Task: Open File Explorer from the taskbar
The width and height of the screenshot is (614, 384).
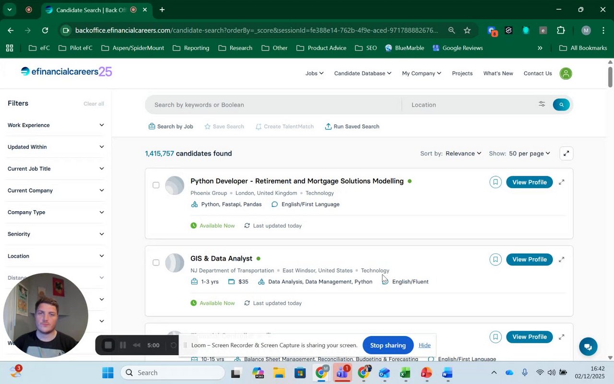Action: coord(279,373)
